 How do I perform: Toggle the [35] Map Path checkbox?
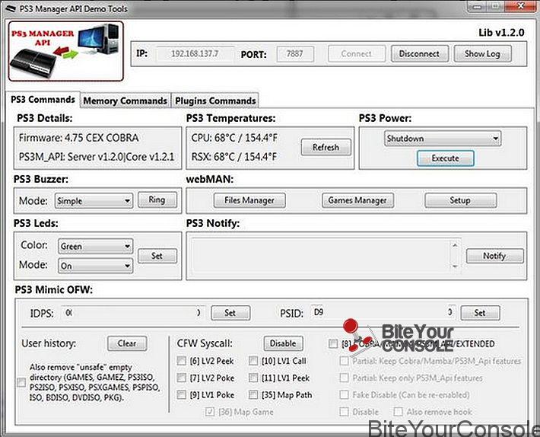[x=253, y=394]
